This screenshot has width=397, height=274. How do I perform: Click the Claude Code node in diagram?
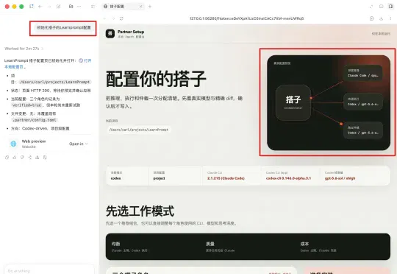coord(362,73)
